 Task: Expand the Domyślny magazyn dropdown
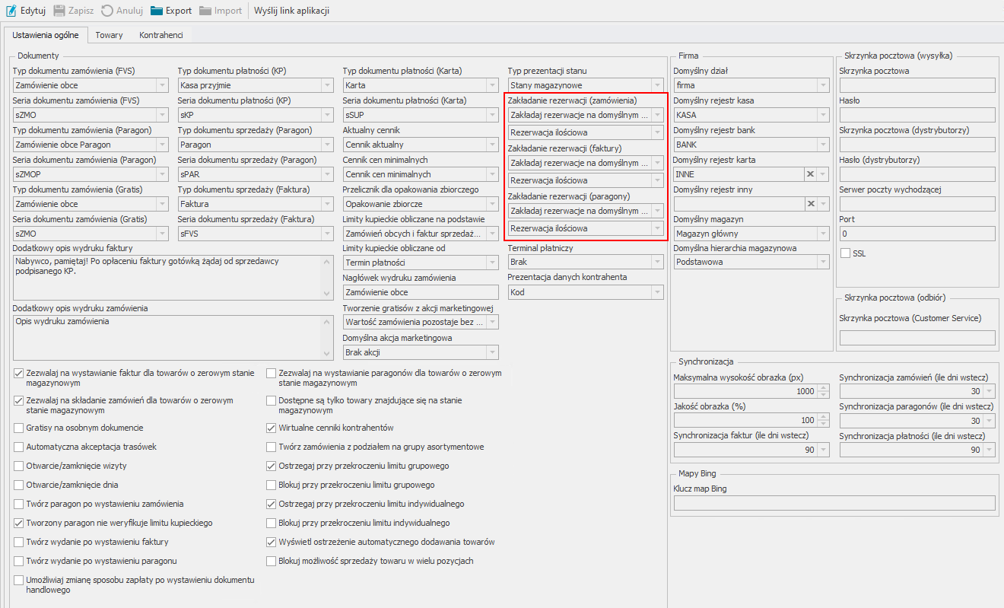(823, 234)
